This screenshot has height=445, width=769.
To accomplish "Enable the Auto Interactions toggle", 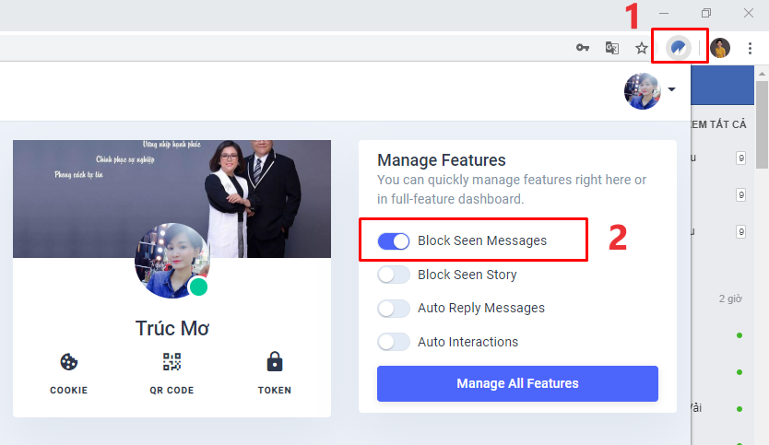I will [x=394, y=342].
